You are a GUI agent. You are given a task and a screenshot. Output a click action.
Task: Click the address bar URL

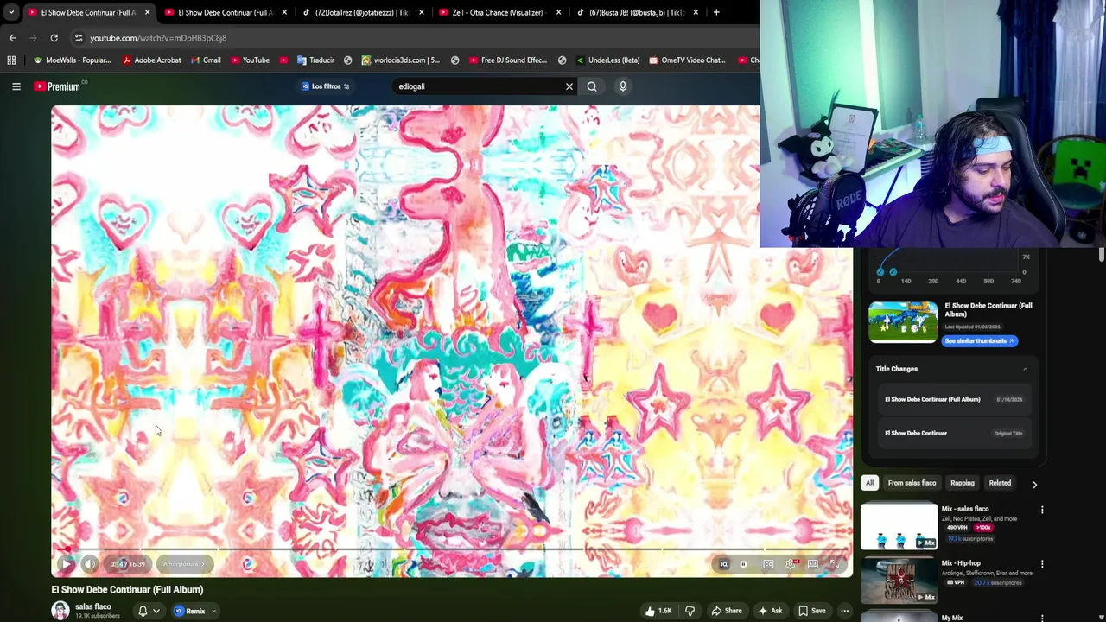click(158, 38)
